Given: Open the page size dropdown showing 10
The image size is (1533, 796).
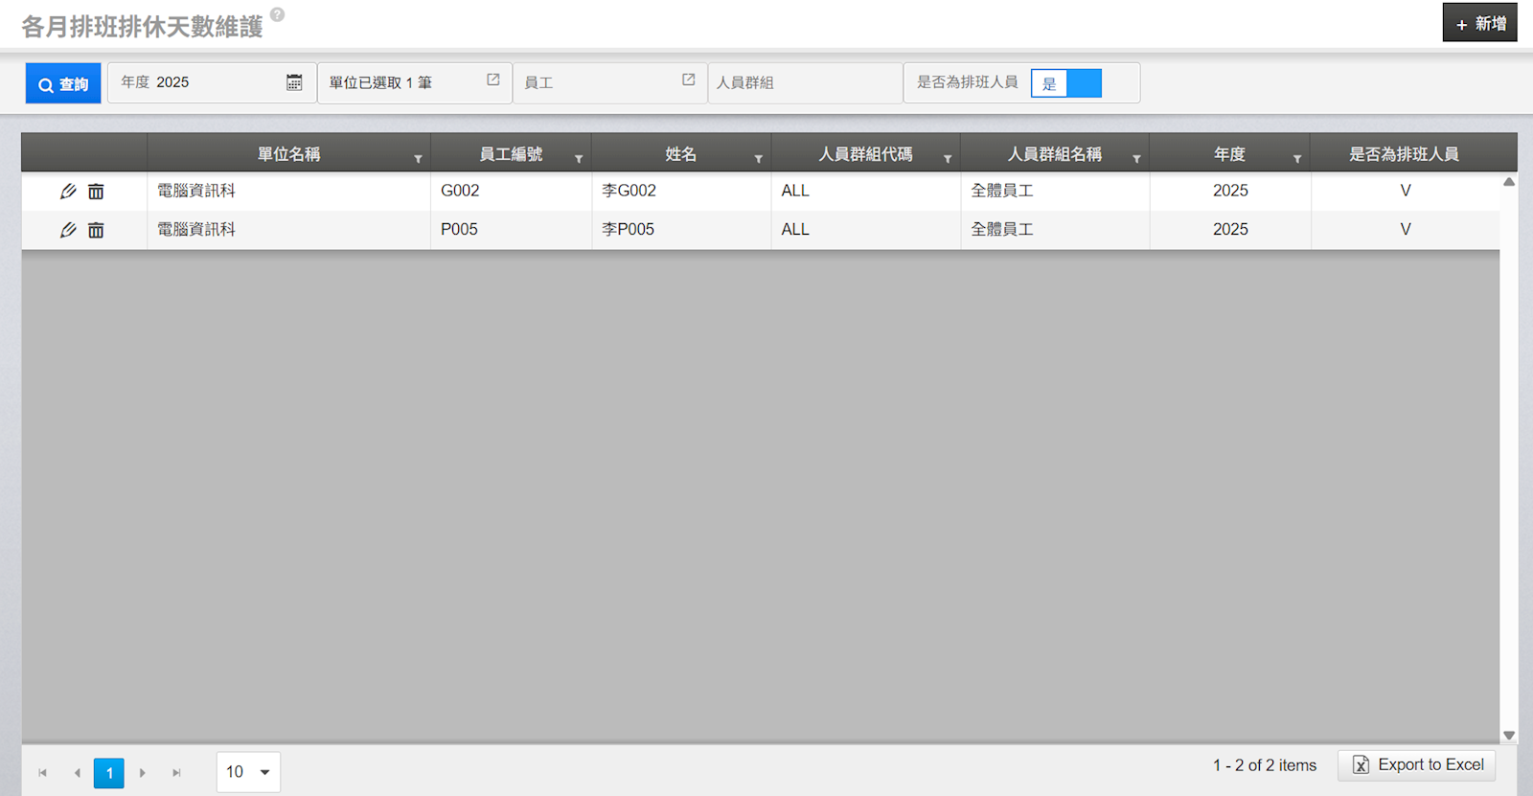Looking at the screenshot, I should click(x=249, y=772).
